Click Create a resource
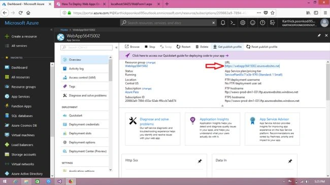Viewport: 330px width, 185px height. (21, 36)
